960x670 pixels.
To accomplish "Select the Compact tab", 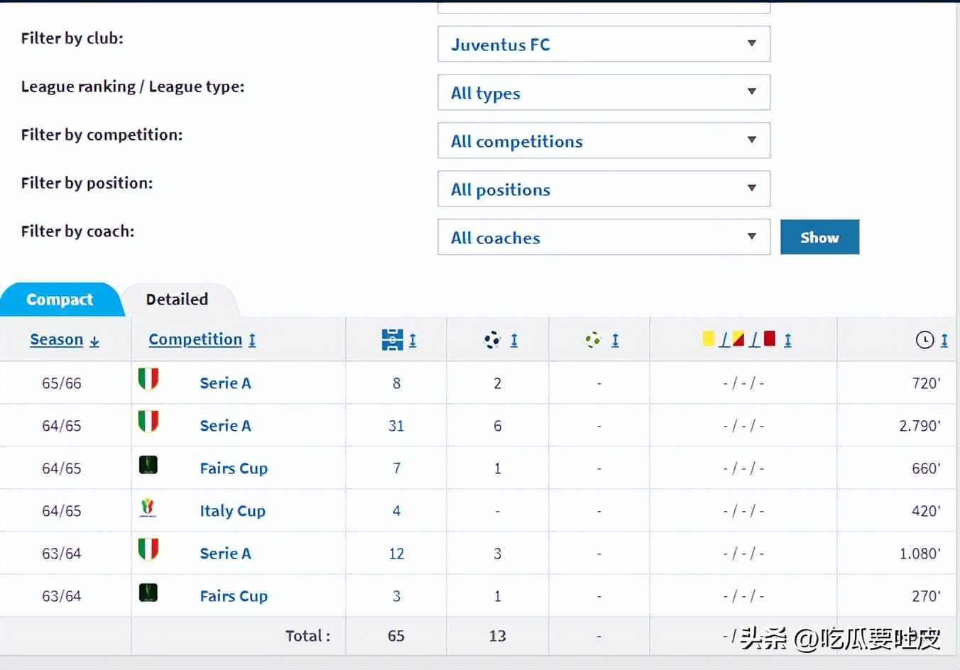I will coord(60,300).
